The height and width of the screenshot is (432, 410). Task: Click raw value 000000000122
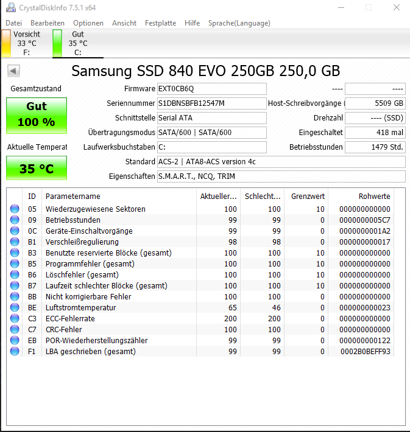[x=365, y=341]
